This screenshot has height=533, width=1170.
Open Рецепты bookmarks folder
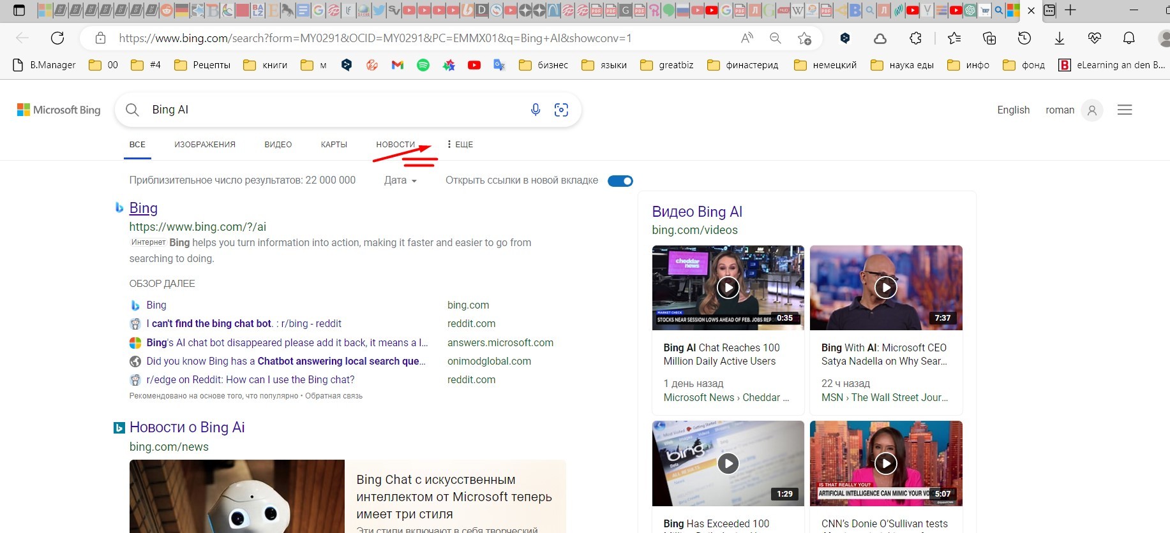coord(202,65)
